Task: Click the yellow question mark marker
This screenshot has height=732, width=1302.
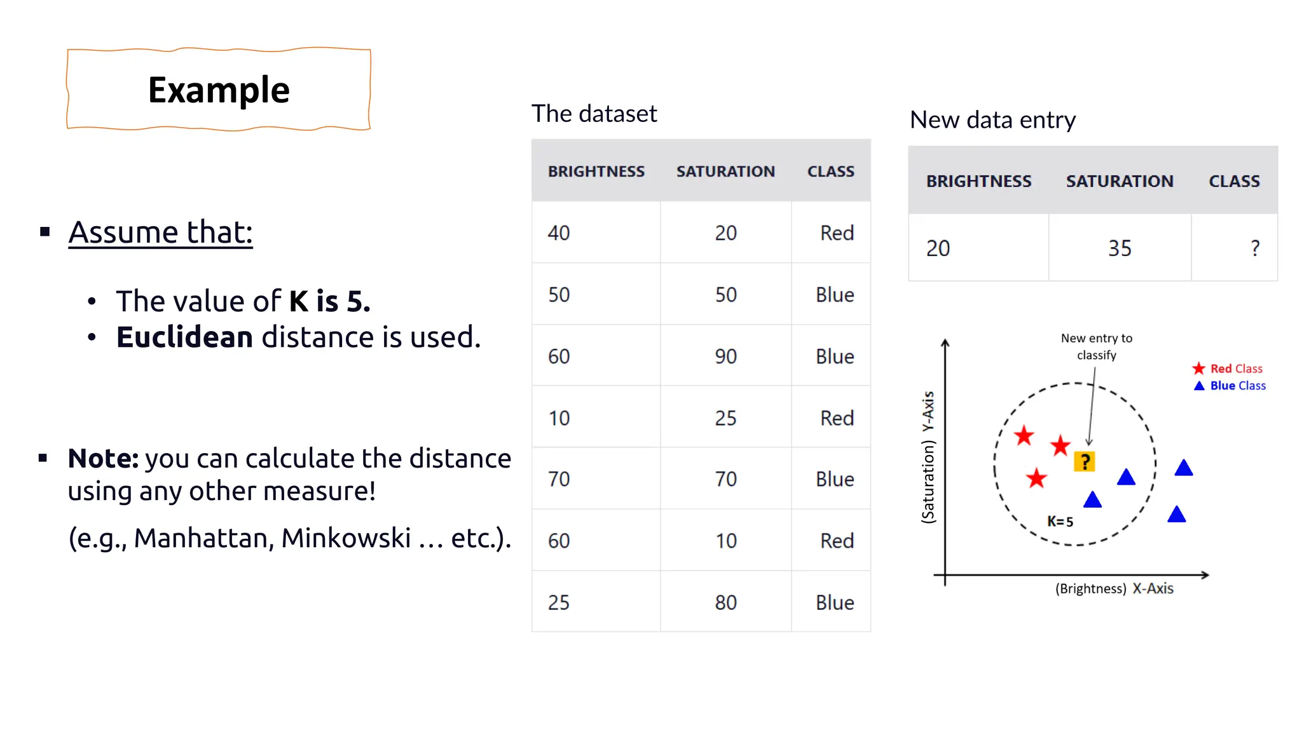Action: point(1085,461)
